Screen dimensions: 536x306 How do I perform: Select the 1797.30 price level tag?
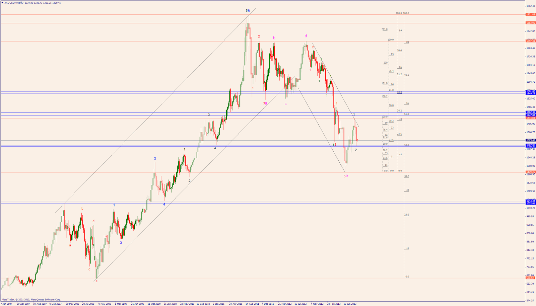click(531, 41)
